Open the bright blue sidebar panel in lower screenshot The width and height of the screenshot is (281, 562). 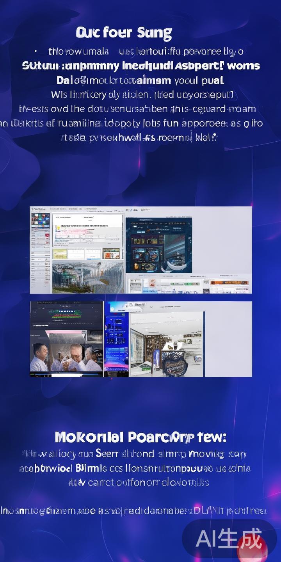(x=116, y=338)
